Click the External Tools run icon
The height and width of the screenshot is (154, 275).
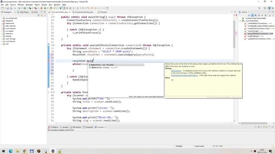(35, 8)
